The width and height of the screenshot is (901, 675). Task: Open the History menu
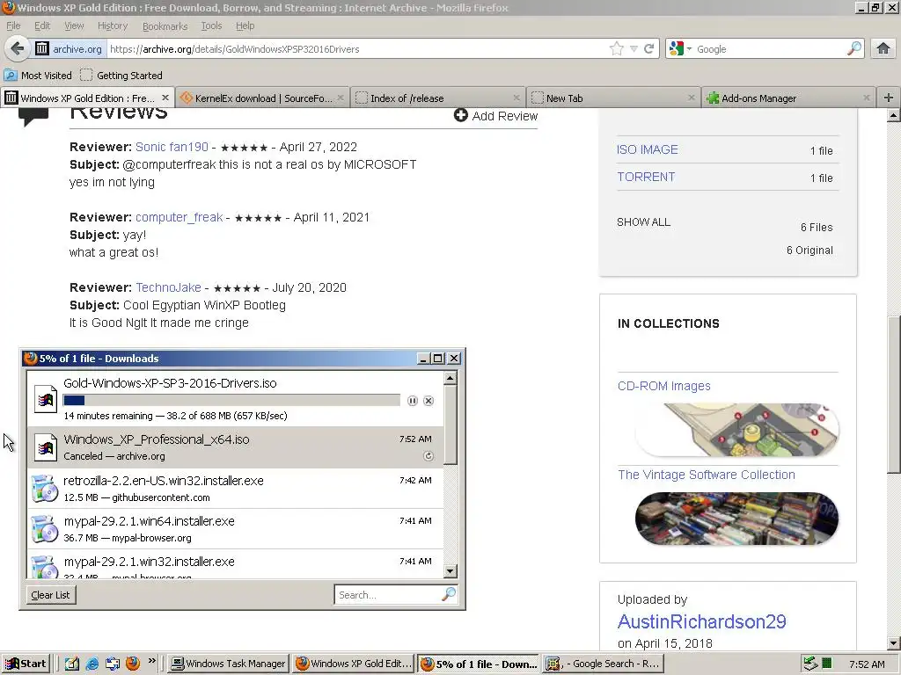(x=113, y=25)
